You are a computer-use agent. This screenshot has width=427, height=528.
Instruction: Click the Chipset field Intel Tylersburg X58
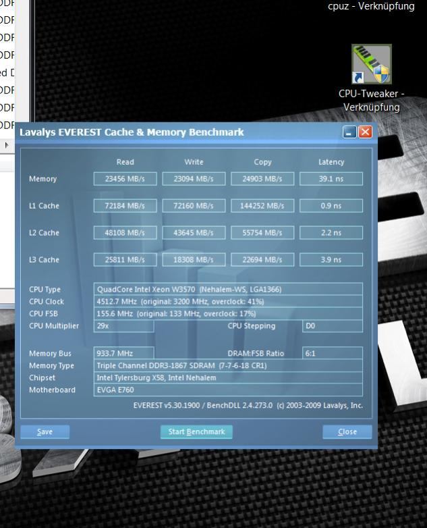228,377
